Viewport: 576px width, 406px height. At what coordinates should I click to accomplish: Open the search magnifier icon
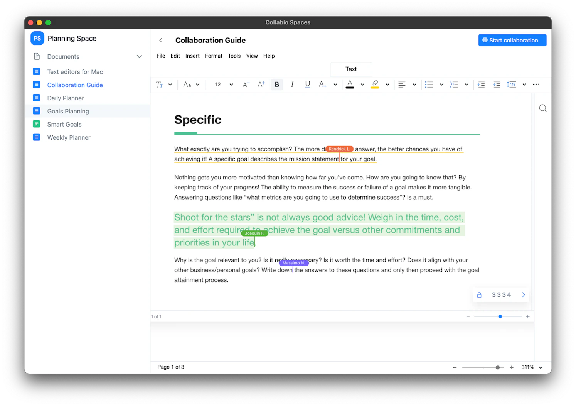click(543, 108)
